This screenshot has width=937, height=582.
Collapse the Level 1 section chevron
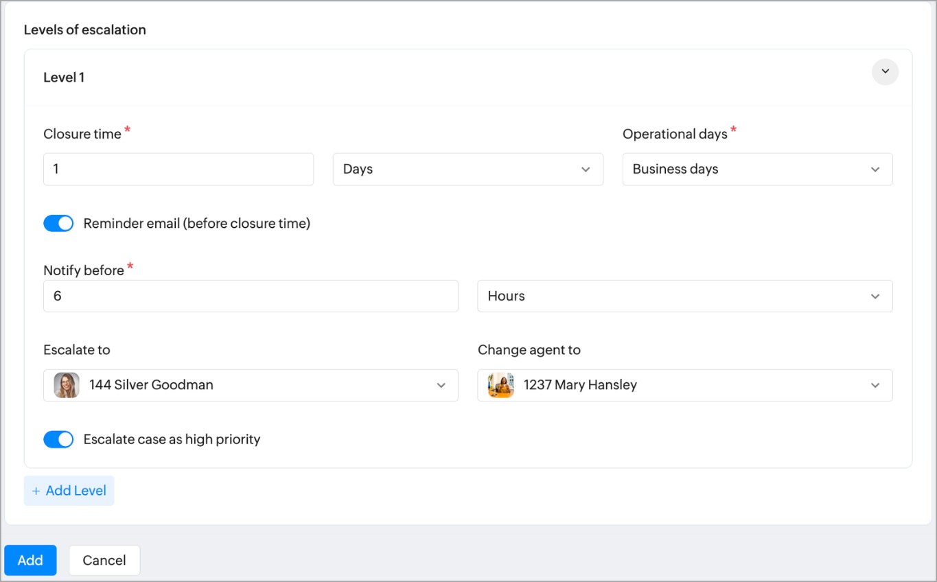[885, 72]
